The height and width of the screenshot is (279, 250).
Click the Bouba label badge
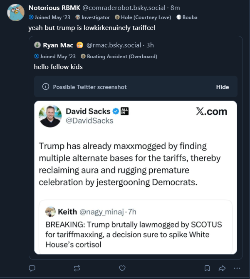187,17
